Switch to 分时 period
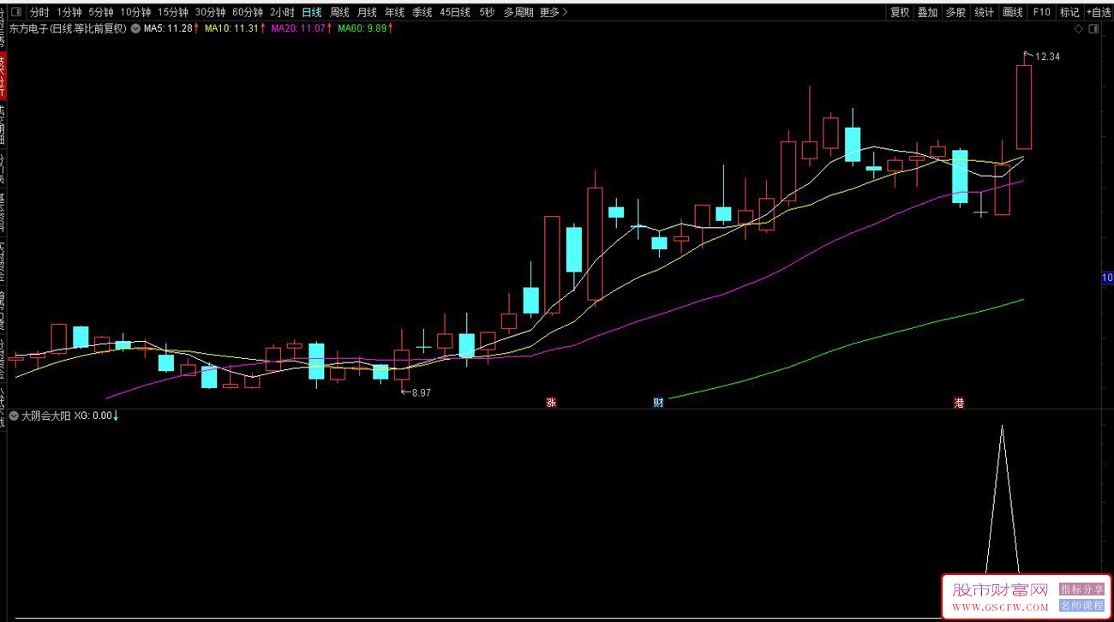This screenshot has height=622, width=1114. tap(39, 12)
